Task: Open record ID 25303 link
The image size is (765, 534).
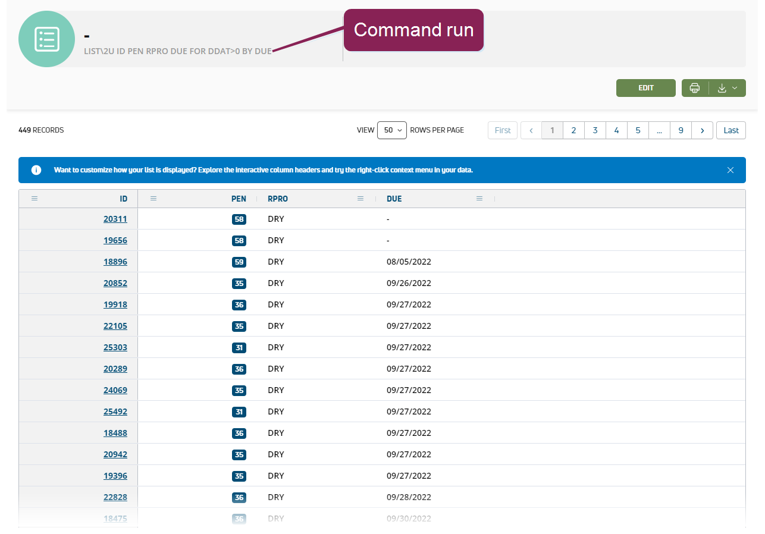Action: point(115,347)
